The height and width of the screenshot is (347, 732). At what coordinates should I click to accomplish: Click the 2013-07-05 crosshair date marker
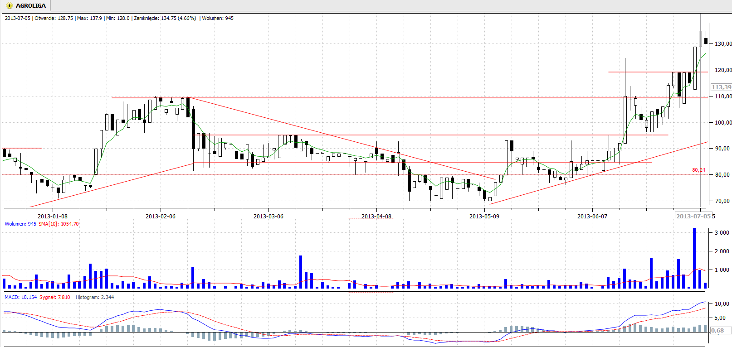693,216
